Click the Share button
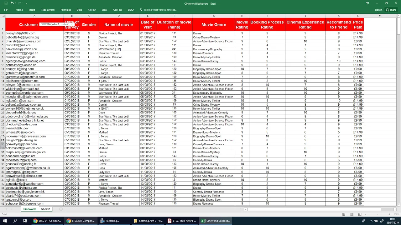This screenshot has height=225, width=401. point(391,10)
